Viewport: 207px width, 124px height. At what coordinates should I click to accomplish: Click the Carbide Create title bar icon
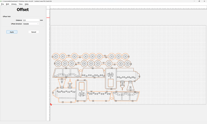pos(1,1)
